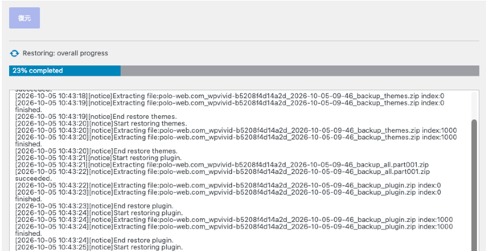Screen dimensions: 486x251
Task: Click log line '10:43:22 Extracting backup_plugin.zip index:0'
Action: [x=228, y=186]
